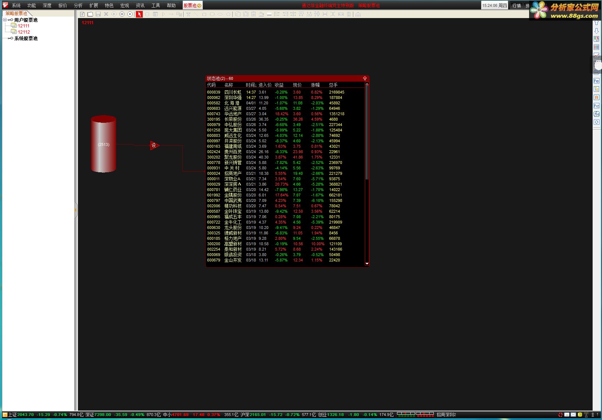Select the 高盟新材 stock row
This screenshot has height=420, width=602.
click(x=285, y=244)
